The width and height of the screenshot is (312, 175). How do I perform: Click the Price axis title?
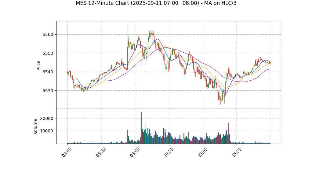click(38, 65)
